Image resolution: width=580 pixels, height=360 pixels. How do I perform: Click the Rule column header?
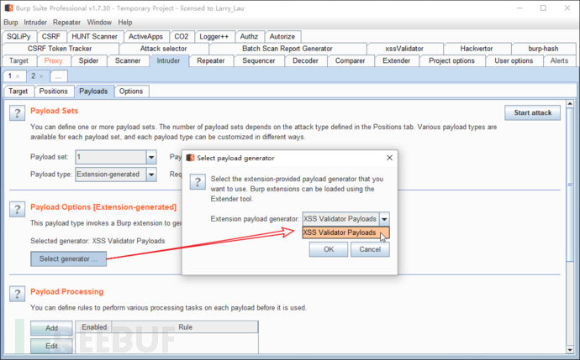(x=185, y=327)
